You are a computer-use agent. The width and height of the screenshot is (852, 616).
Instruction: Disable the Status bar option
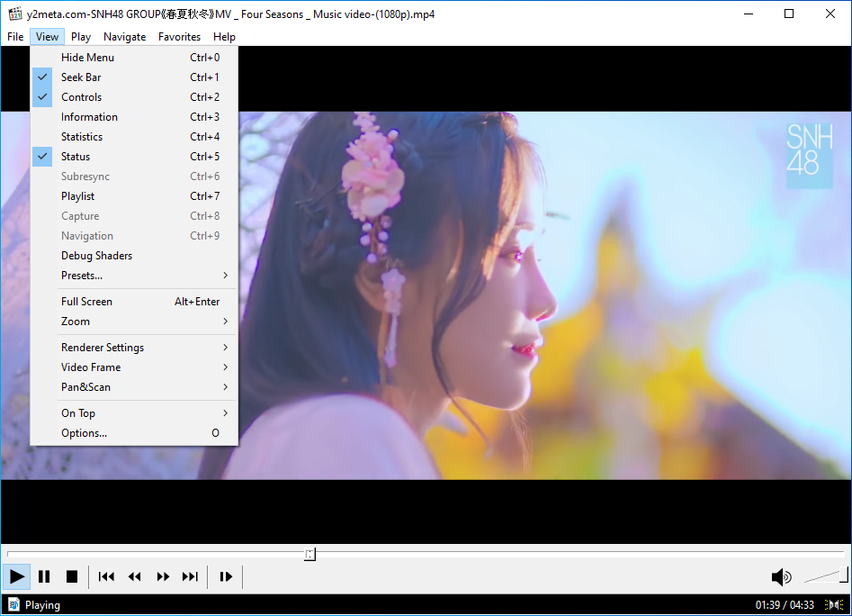click(76, 157)
